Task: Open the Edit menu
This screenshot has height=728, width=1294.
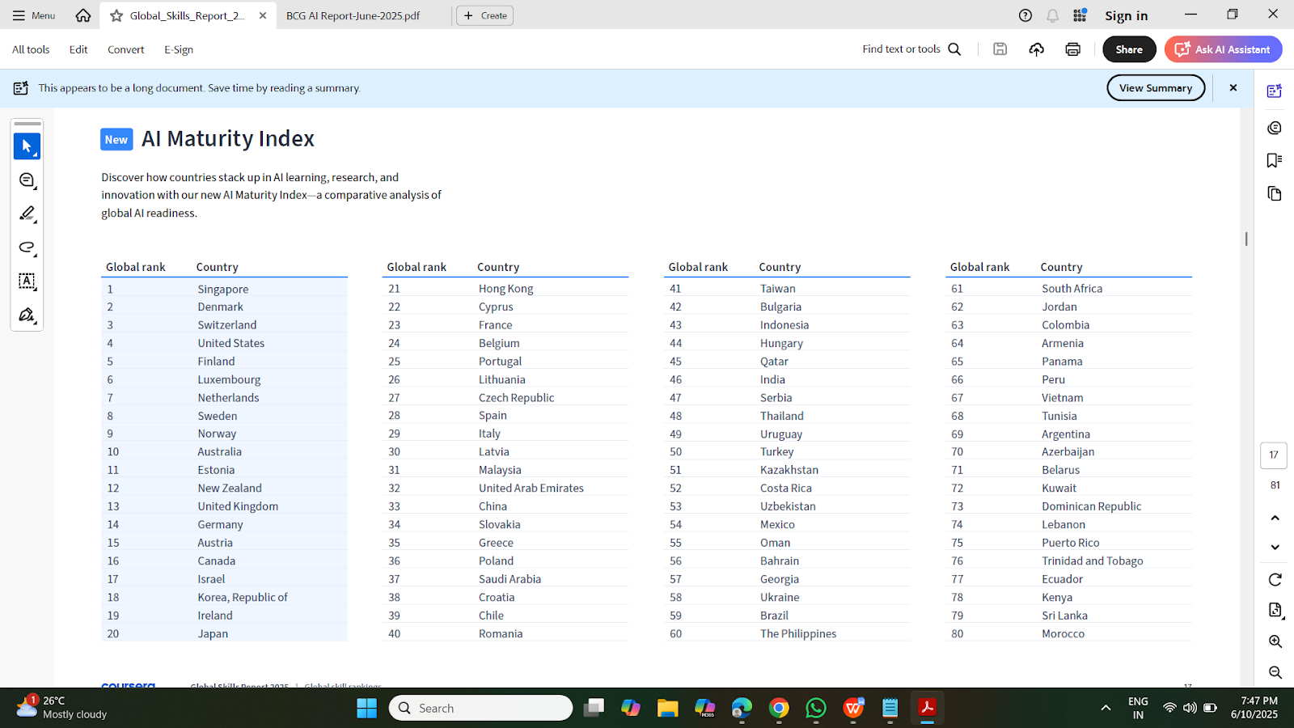Action: (78, 49)
